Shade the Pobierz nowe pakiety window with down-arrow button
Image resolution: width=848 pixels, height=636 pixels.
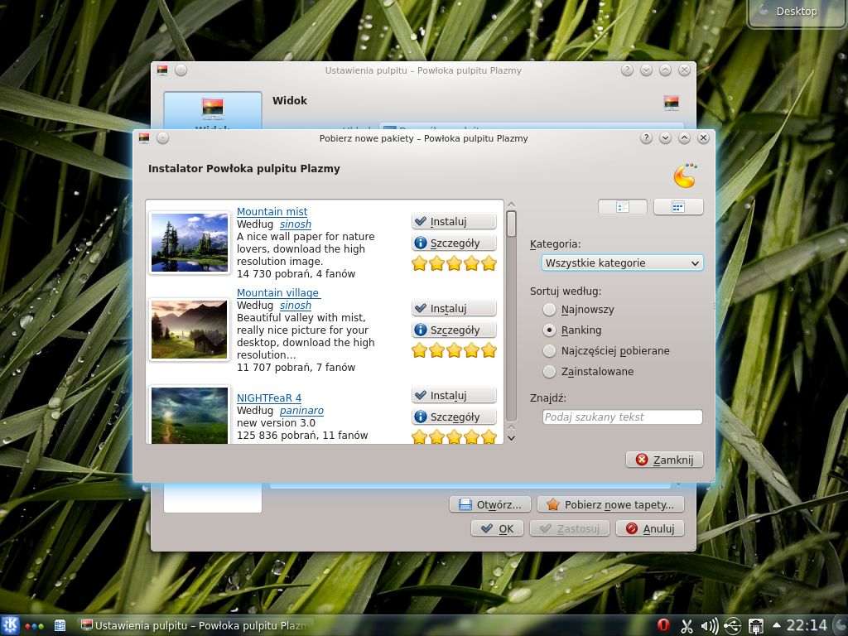click(x=665, y=138)
